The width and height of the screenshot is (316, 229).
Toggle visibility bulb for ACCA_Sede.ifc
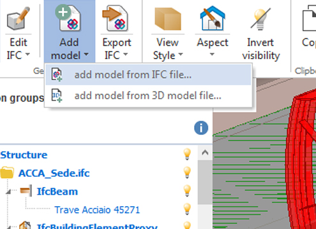tap(187, 172)
